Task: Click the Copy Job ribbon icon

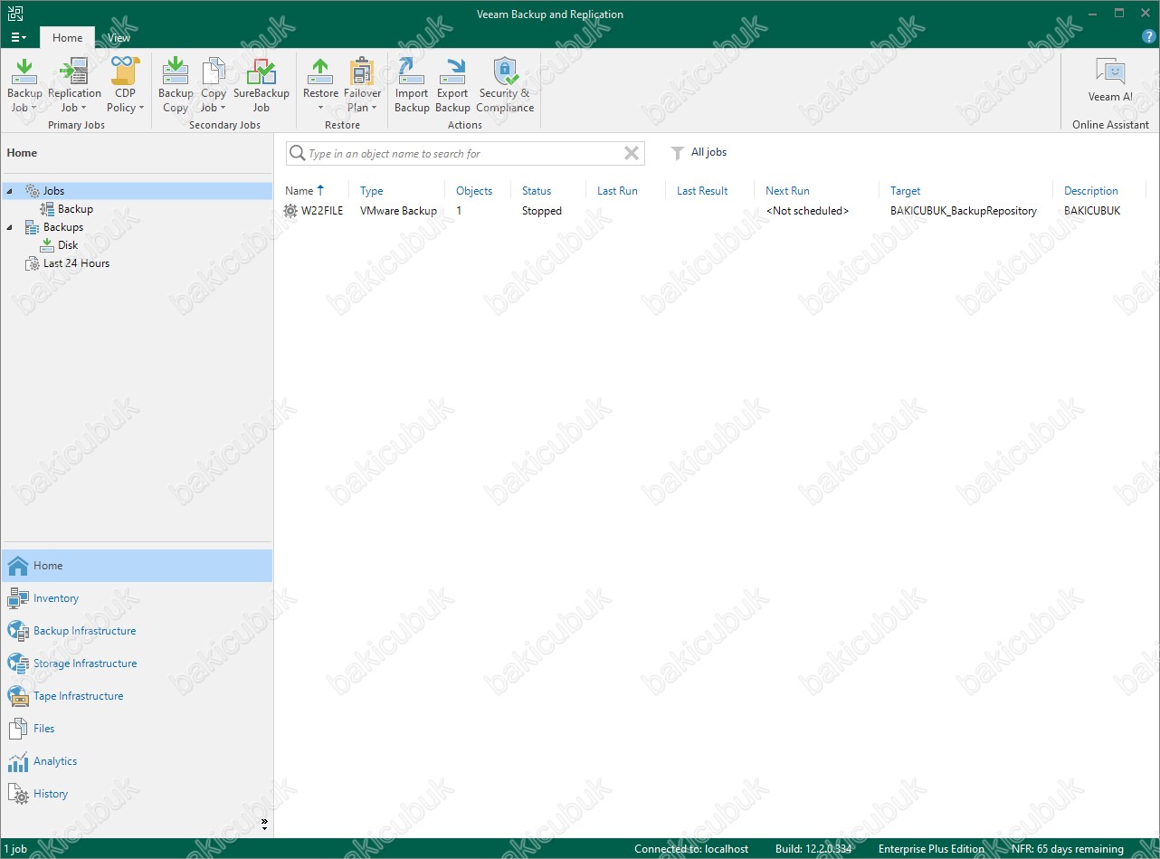Action: point(214,71)
